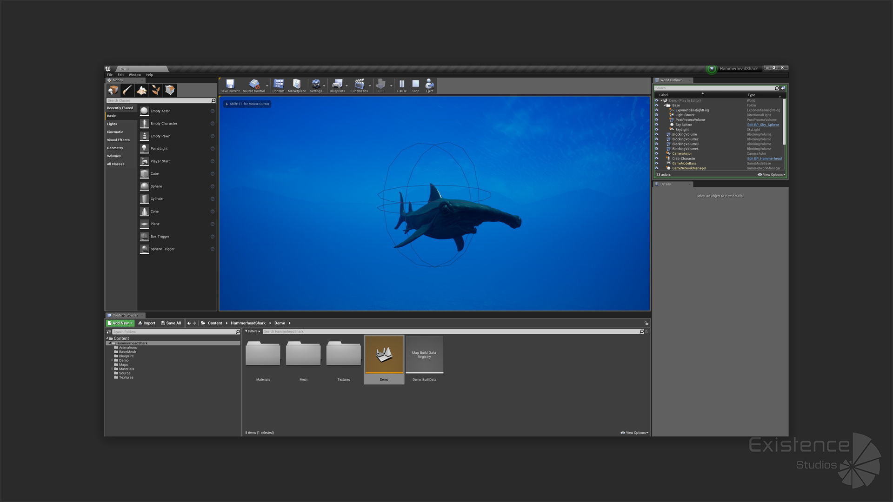Open the File menu
The width and height of the screenshot is (893, 502).
point(110,75)
